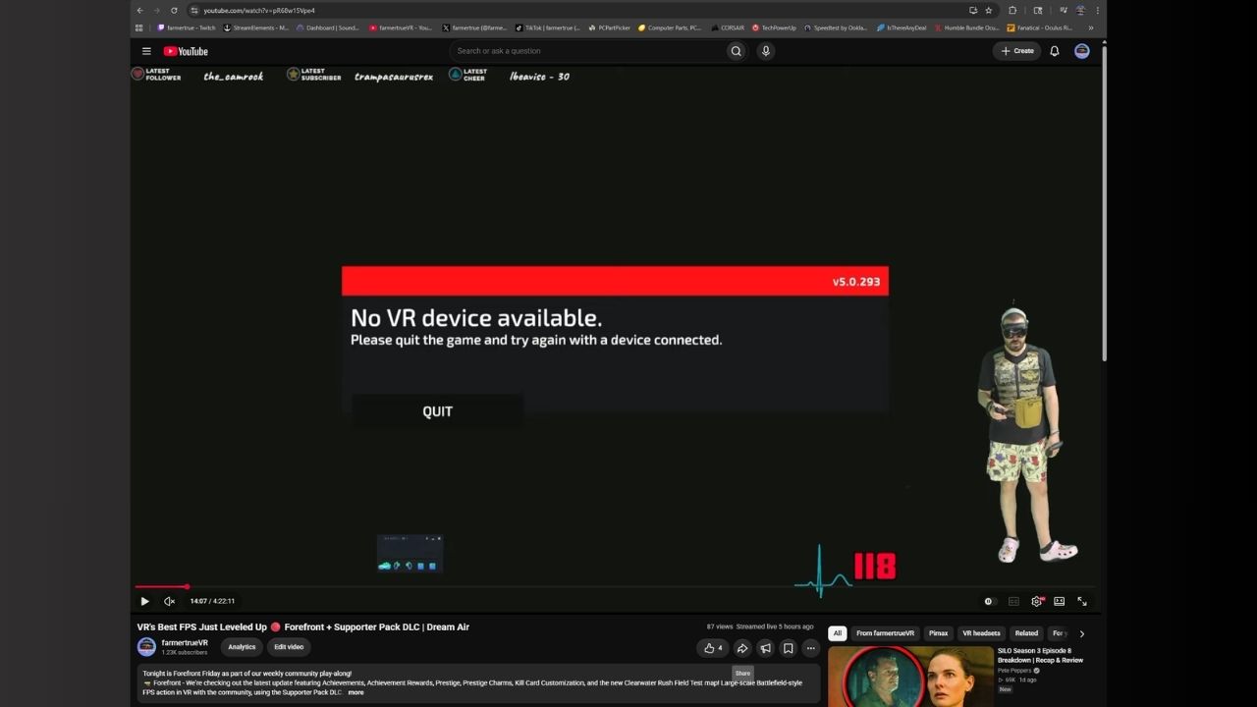Viewport: 1257px width, 707px height.
Task: Open YouTube notifications bell
Action: (1055, 51)
